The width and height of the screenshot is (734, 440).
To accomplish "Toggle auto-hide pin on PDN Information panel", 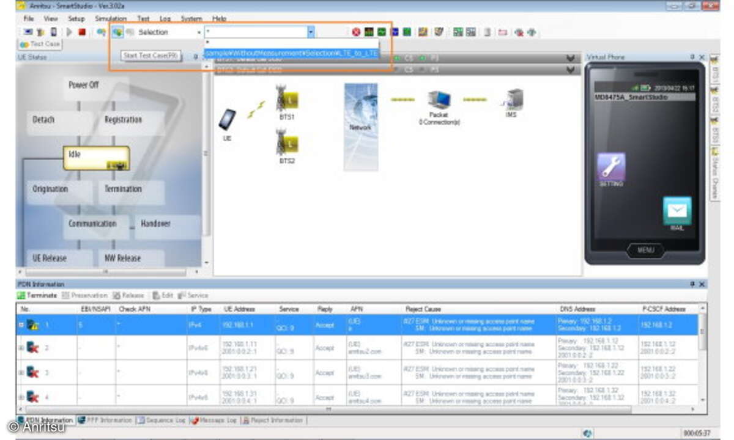I will 692,284.
